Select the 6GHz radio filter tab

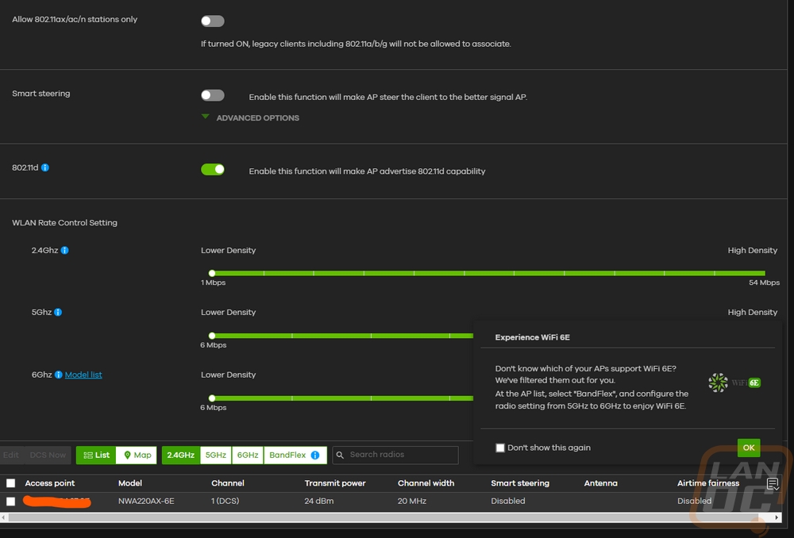click(x=248, y=455)
